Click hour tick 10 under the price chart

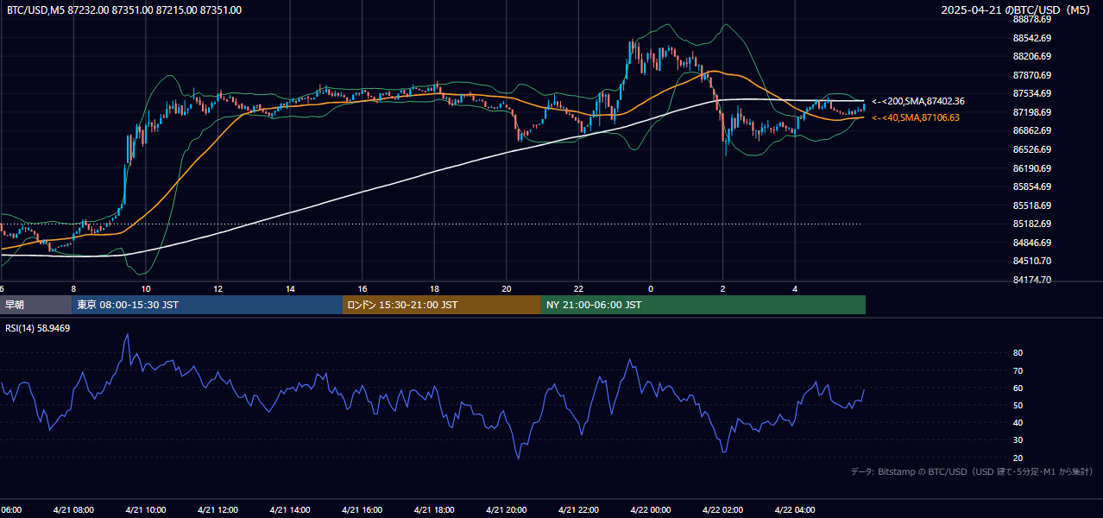coord(146,288)
